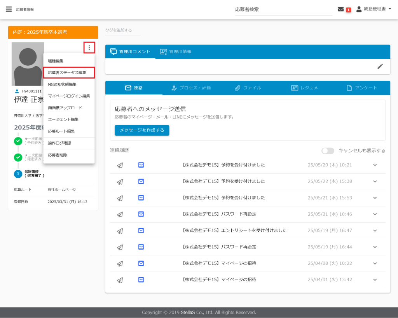Click the pencil edit comment icon
Viewport: 398px width, 318px height.
(x=380, y=66)
